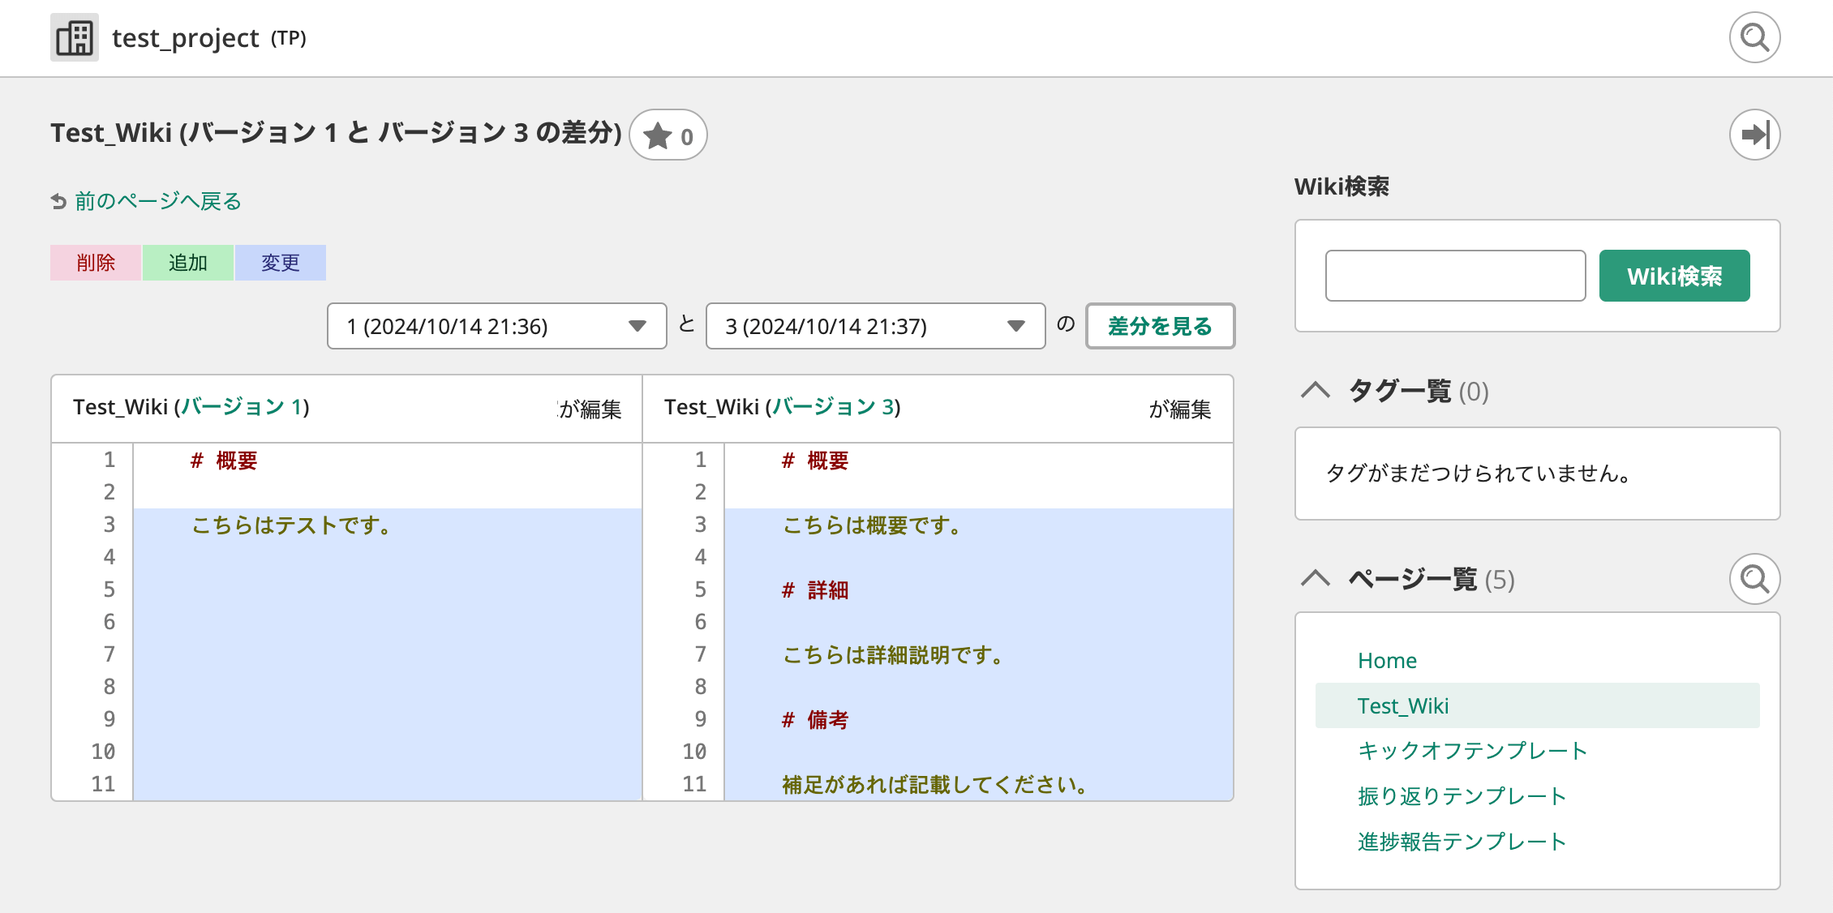Viewport: 1833px width, 913px height.
Task: Open 進捗報告テンプレート page link
Action: 1462,842
